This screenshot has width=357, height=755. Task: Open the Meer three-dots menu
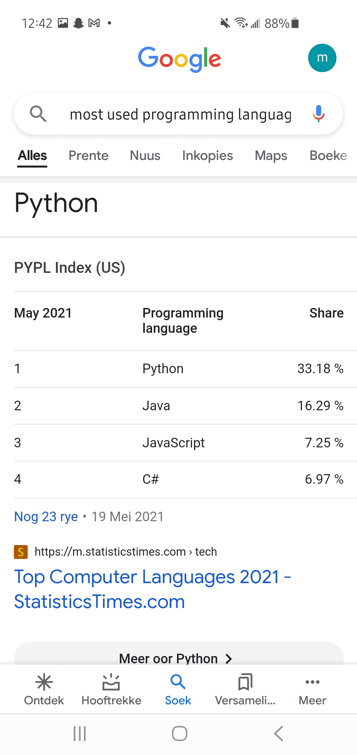(x=312, y=682)
